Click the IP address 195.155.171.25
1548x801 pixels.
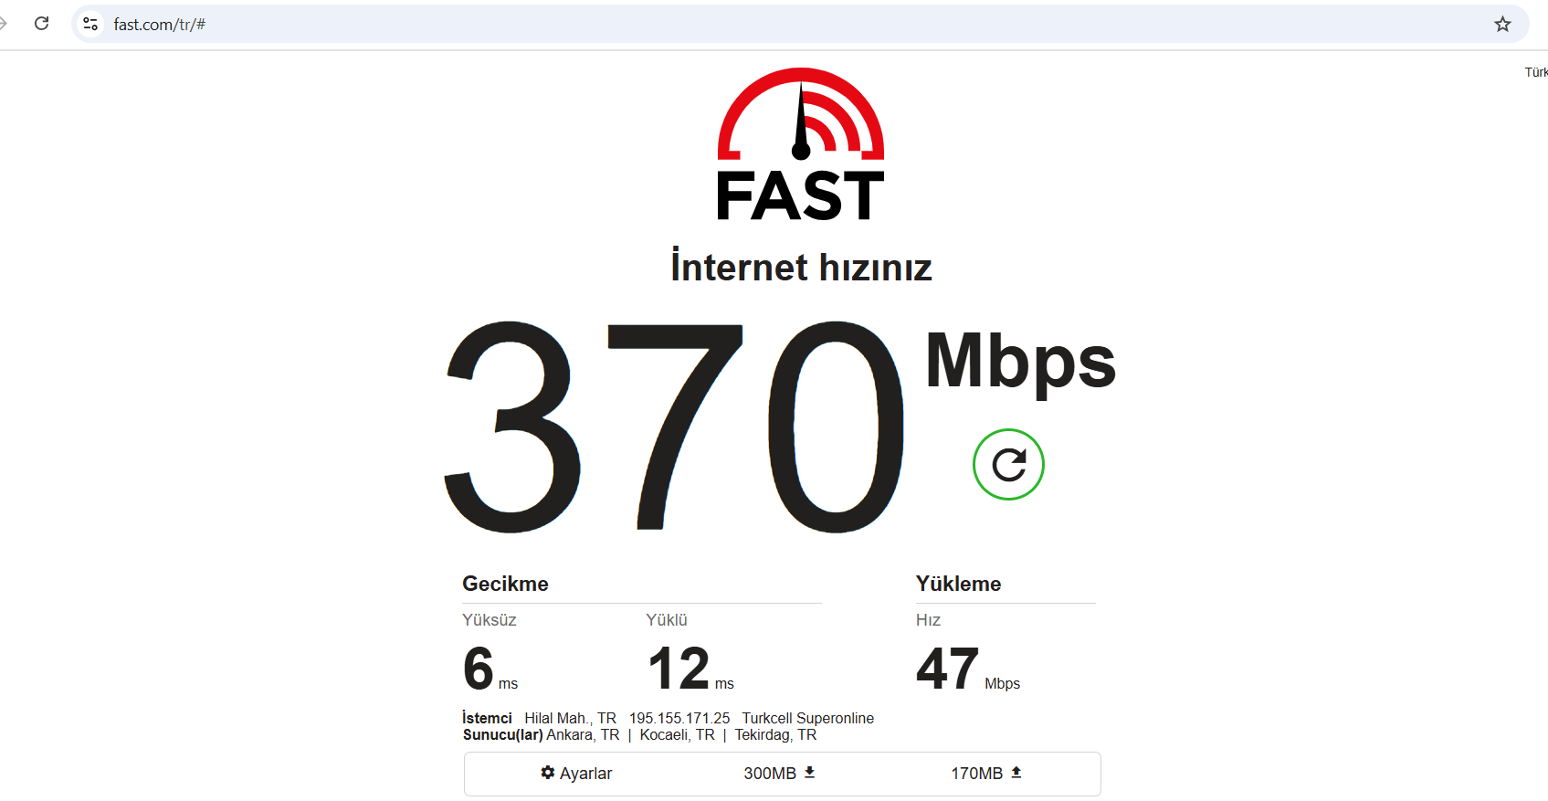pyautogui.click(x=679, y=719)
